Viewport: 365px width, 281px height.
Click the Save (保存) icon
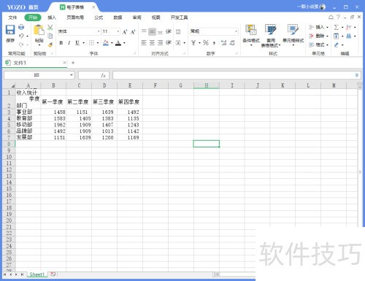(10, 30)
